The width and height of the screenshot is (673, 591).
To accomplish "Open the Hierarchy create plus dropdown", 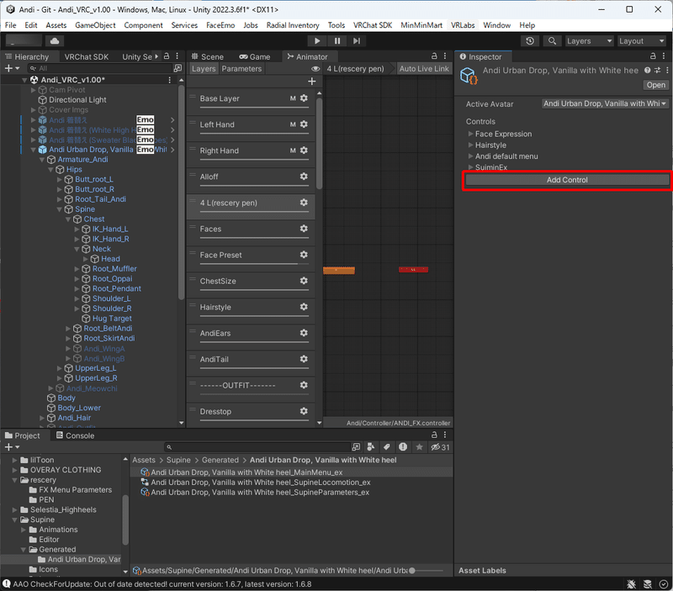I will pos(12,68).
